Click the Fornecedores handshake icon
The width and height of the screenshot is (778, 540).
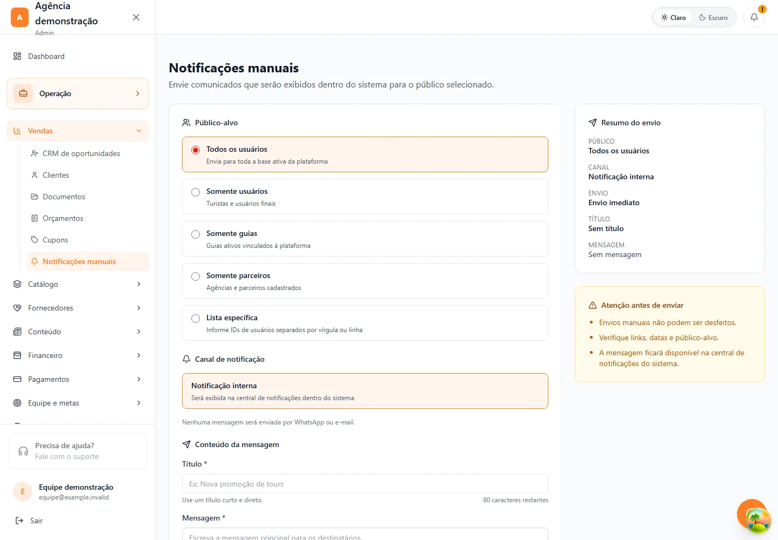point(17,308)
